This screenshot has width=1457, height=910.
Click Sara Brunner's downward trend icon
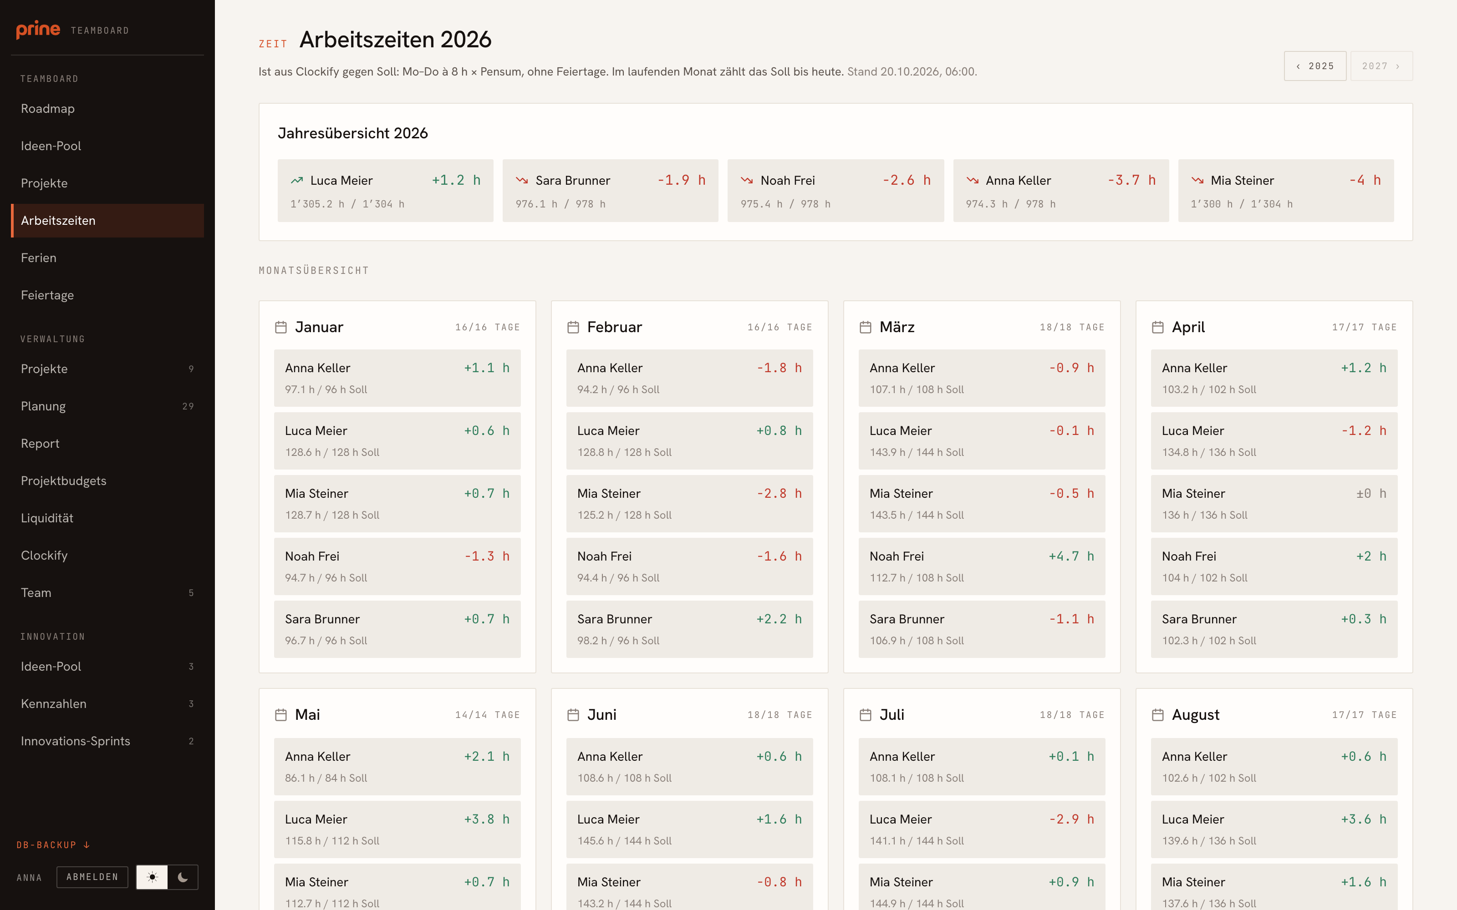tap(522, 181)
